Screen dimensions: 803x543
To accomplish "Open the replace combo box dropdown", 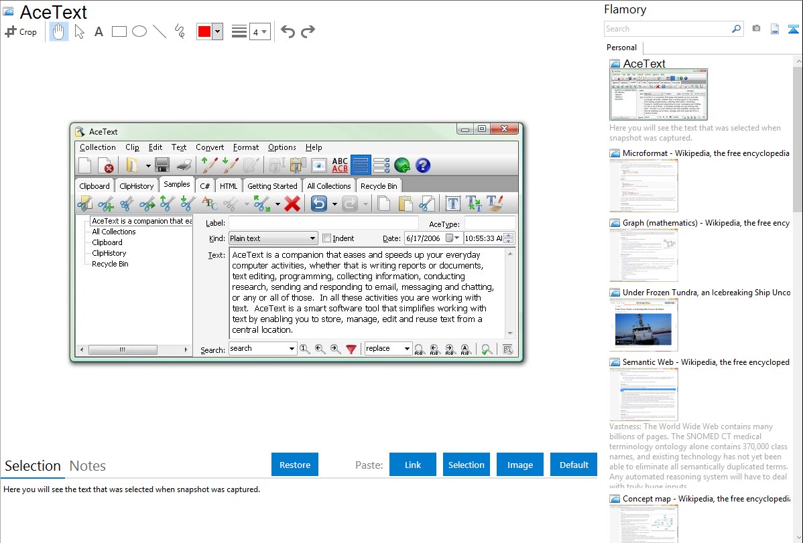I will point(407,349).
